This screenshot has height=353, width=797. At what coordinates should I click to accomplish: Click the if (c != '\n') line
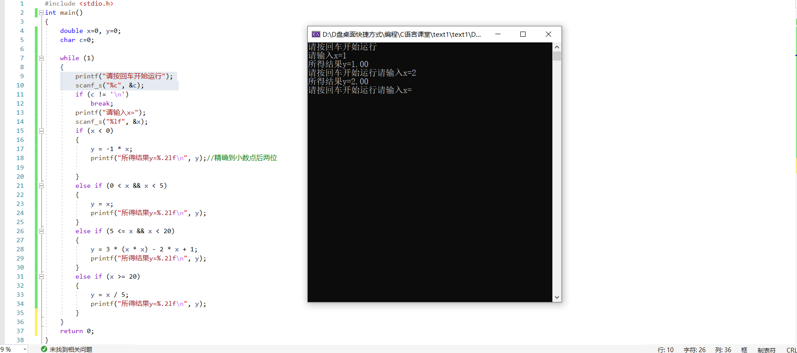point(102,94)
